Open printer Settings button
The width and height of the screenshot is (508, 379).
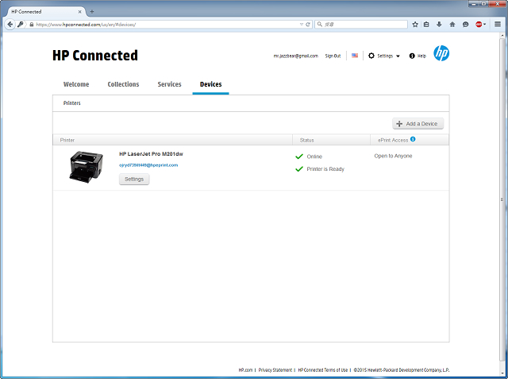[134, 179]
